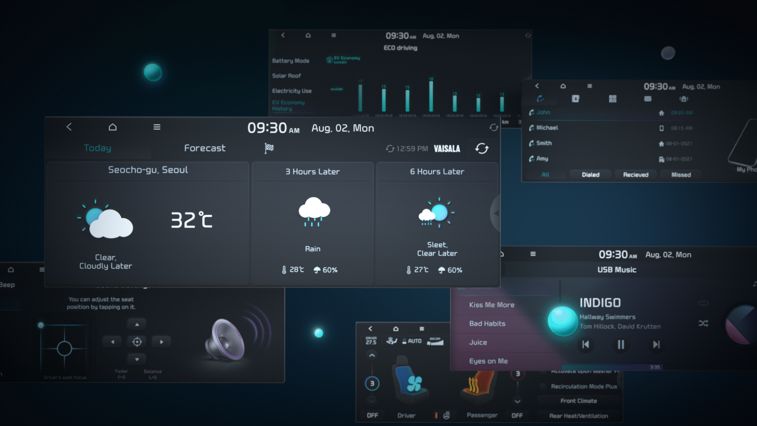Viewport: 757px width, 426px height.
Task: Move sound position up with arrow
Action: coord(137,324)
